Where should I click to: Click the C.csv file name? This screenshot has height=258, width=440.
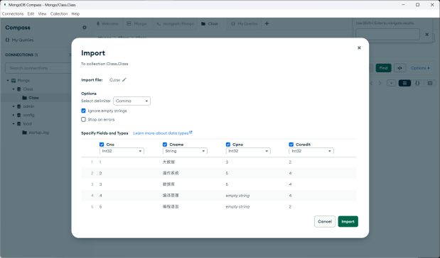pos(114,80)
